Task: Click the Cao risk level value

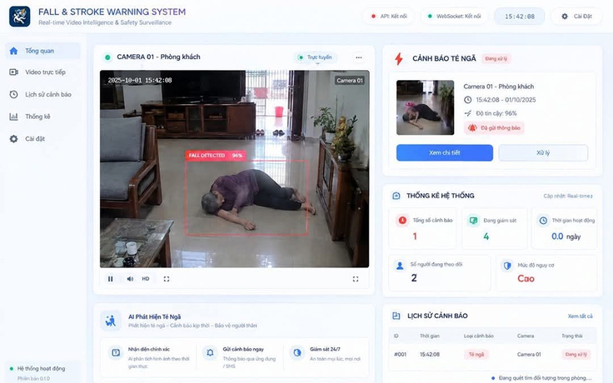Action: click(526, 279)
